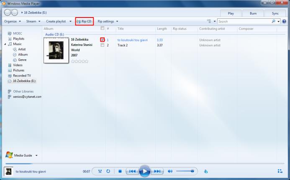Click the now playing album thumbnail

[x=8, y=171]
